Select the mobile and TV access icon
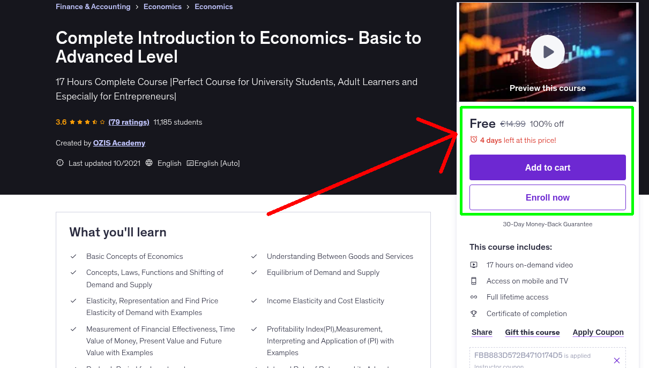Viewport: 649px width, 368px height. (x=474, y=281)
